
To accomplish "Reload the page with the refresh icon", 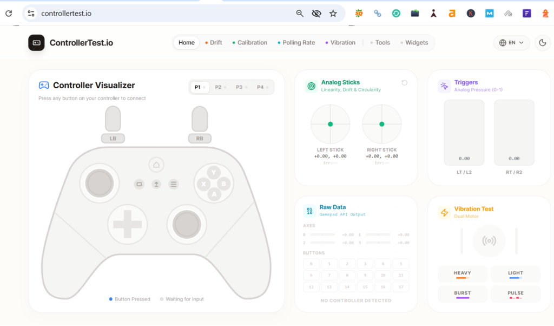I will (x=9, y=14).
